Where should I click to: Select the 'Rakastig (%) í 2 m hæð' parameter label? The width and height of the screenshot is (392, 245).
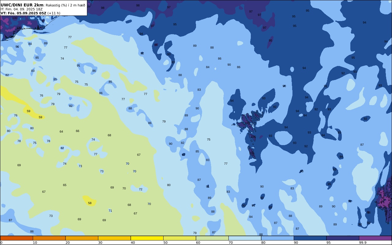pos(65,5)
